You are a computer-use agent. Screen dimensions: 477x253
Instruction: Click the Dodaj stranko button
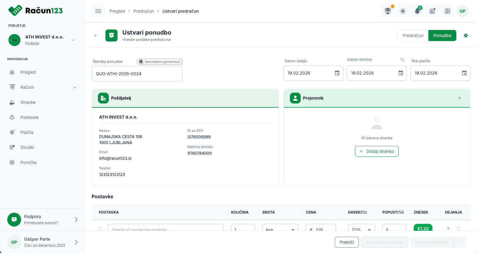click(x=377, y=151)
